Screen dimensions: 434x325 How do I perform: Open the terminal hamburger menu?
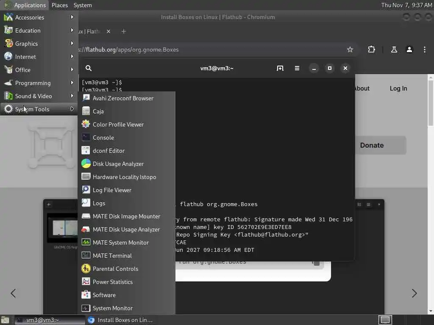(x=297, y=68)
